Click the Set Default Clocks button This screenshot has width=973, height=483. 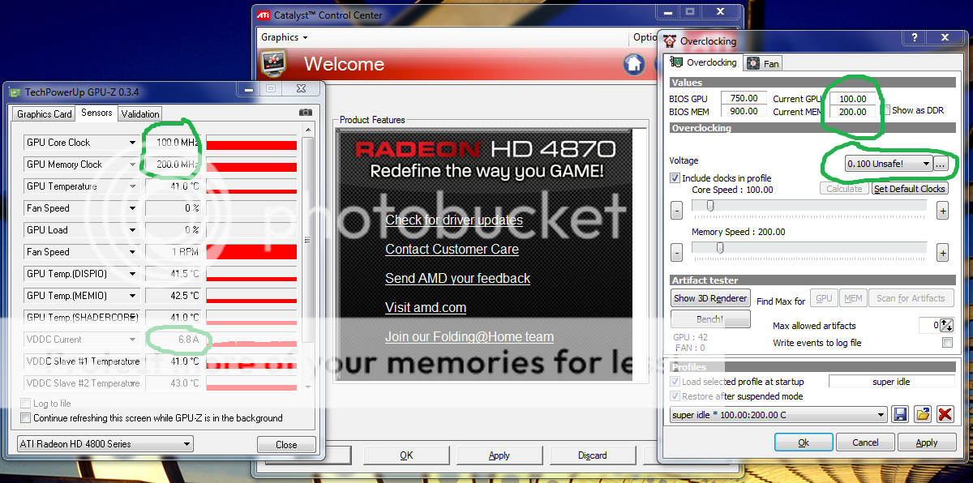click(909, 189)
